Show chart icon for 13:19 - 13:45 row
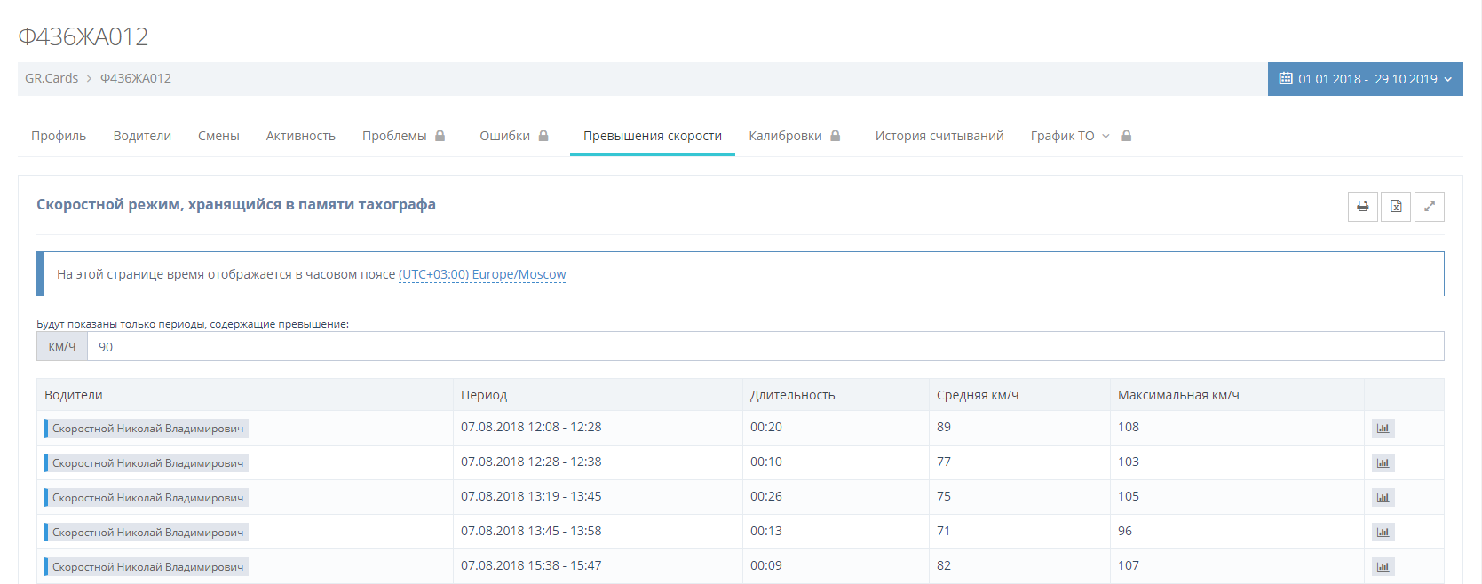The width and height of the screenshot is (1482, 584). pos(1383,498)
